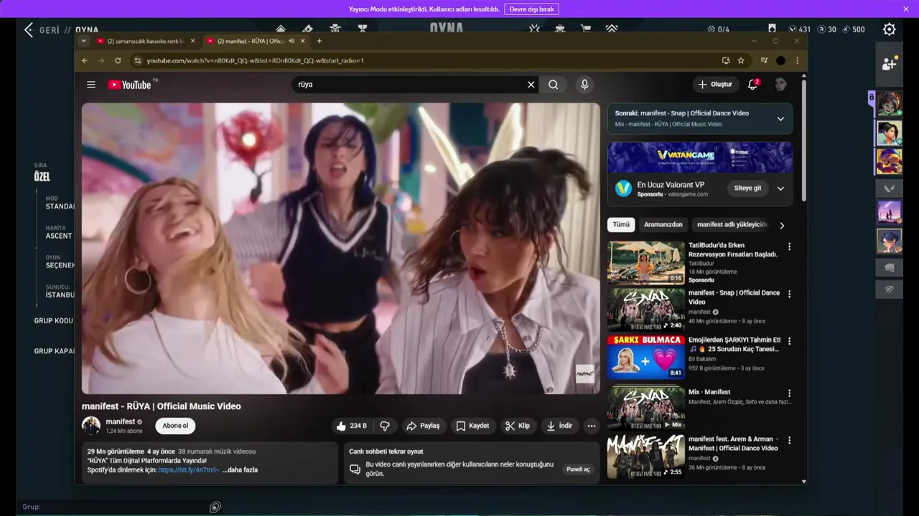Viewport: 919px width, 516px height.
Task: Show more filter chips with arrow
Action: pyautogui.click(x=782, y=225)
